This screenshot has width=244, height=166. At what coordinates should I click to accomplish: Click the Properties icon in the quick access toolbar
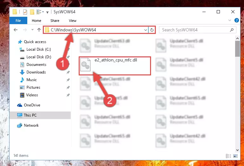[25, 12]
